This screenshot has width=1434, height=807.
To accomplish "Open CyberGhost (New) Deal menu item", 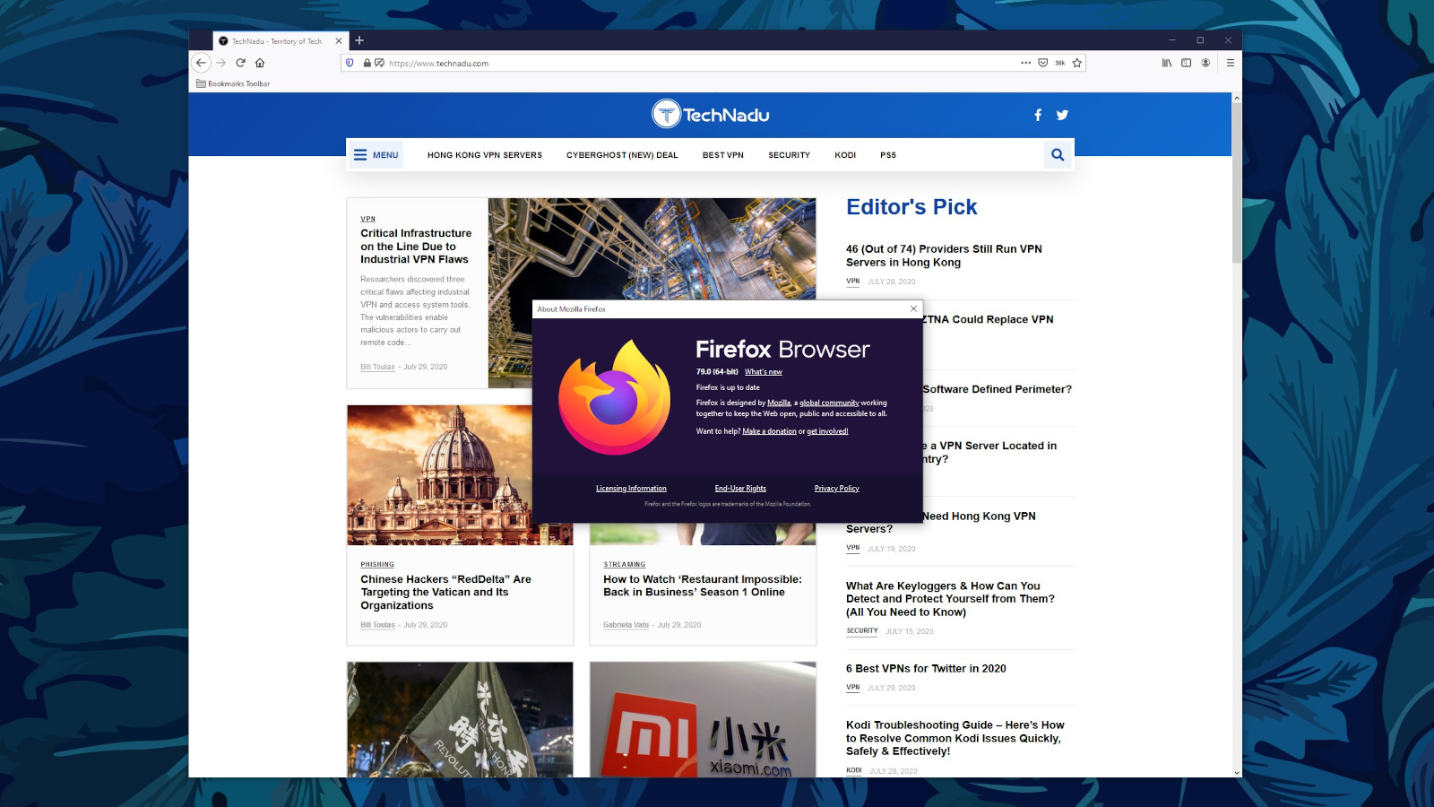I will coord(622,155).
